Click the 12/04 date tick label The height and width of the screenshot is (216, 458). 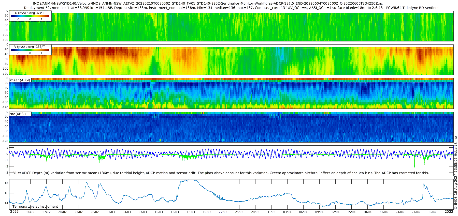click(x=335, y=212)
